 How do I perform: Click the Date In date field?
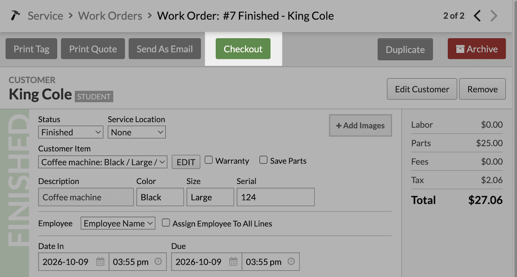click(73, 261)
